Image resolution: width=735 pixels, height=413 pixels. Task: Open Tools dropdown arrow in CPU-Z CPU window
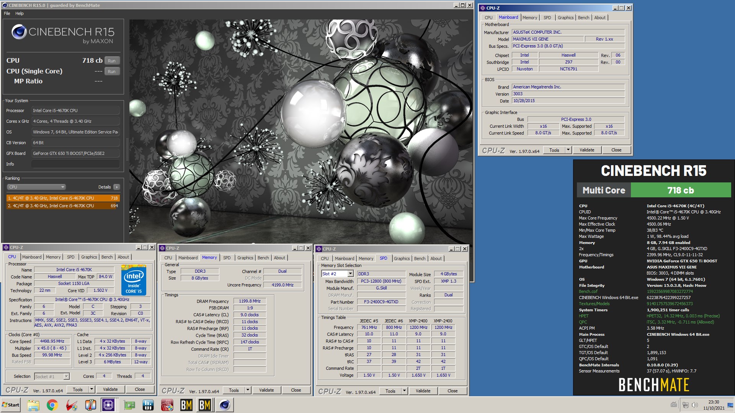[91, 389]
